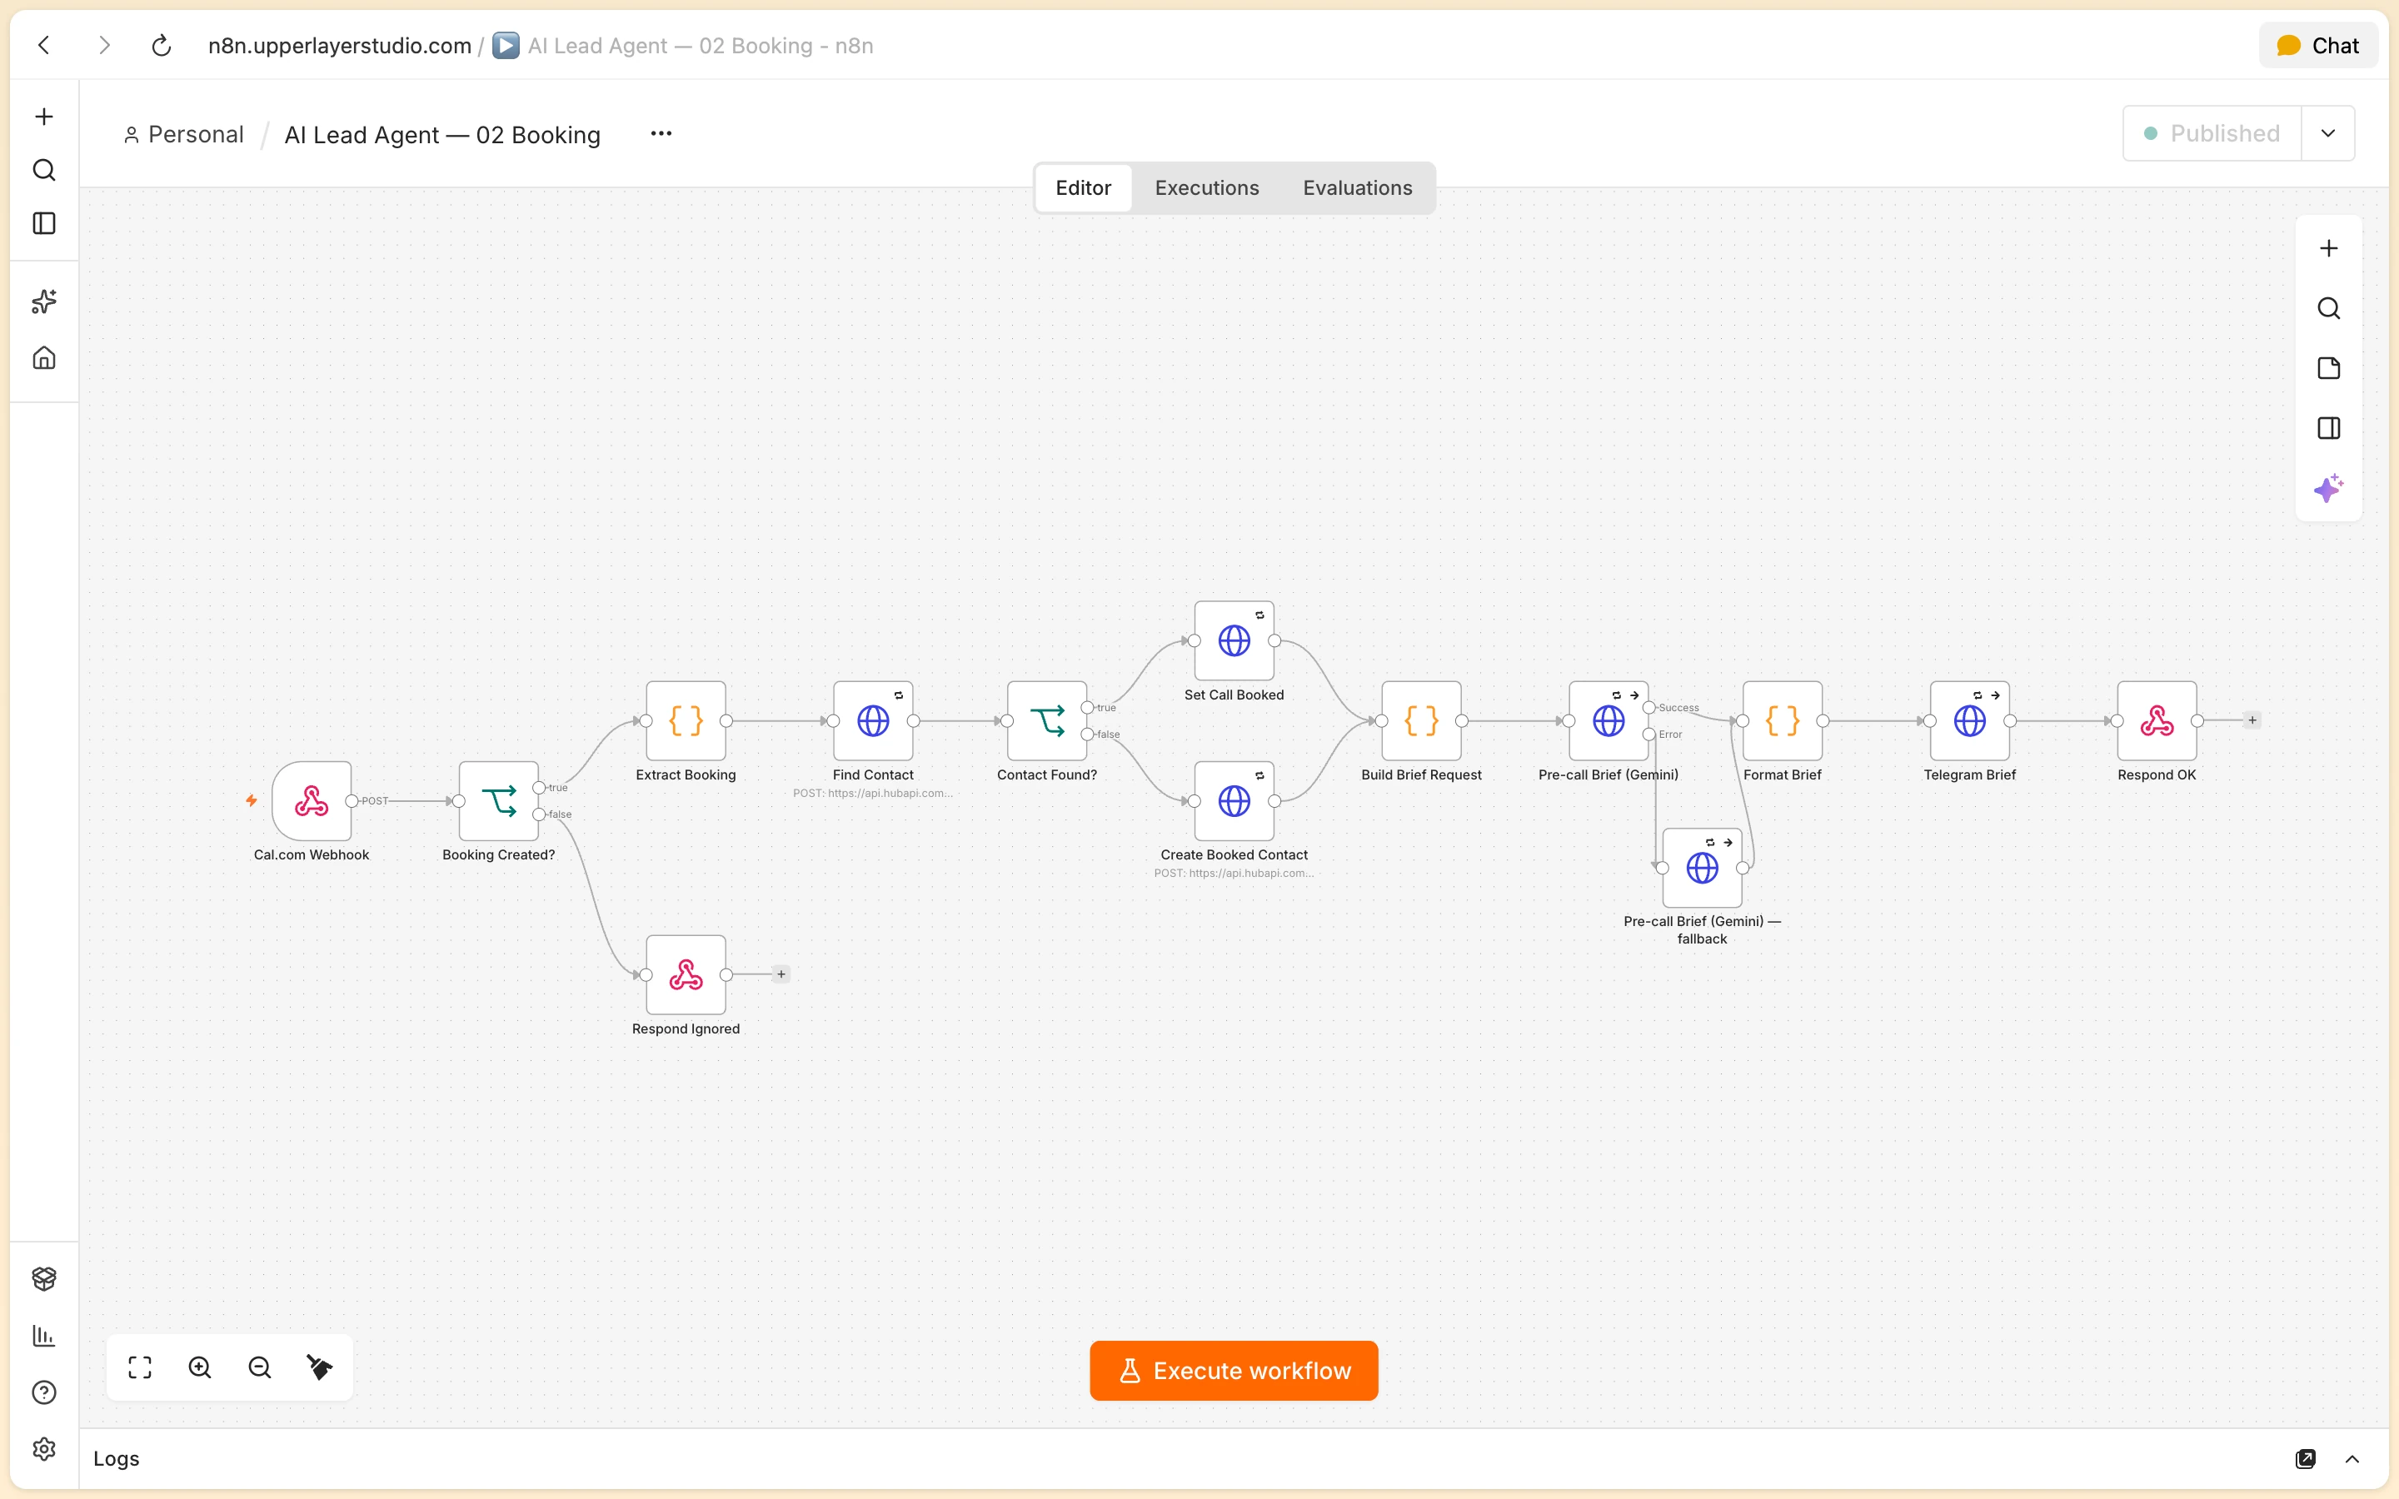Click the plus icon in the left sidebar
The width and height of the screenshot is (2399, 1499).
coord(43,117)
